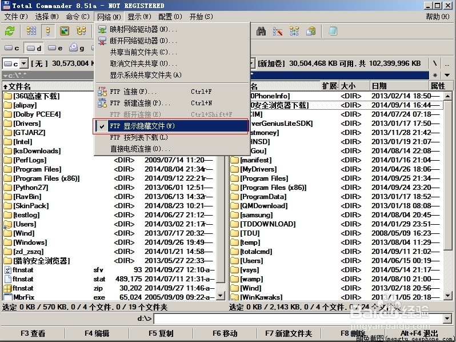456x342 pixels.
Task: Click the Disconnect network drive menu icon
Action: coord(102,41)
